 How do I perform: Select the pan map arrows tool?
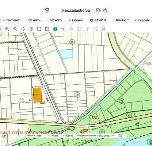click(23, 29)
